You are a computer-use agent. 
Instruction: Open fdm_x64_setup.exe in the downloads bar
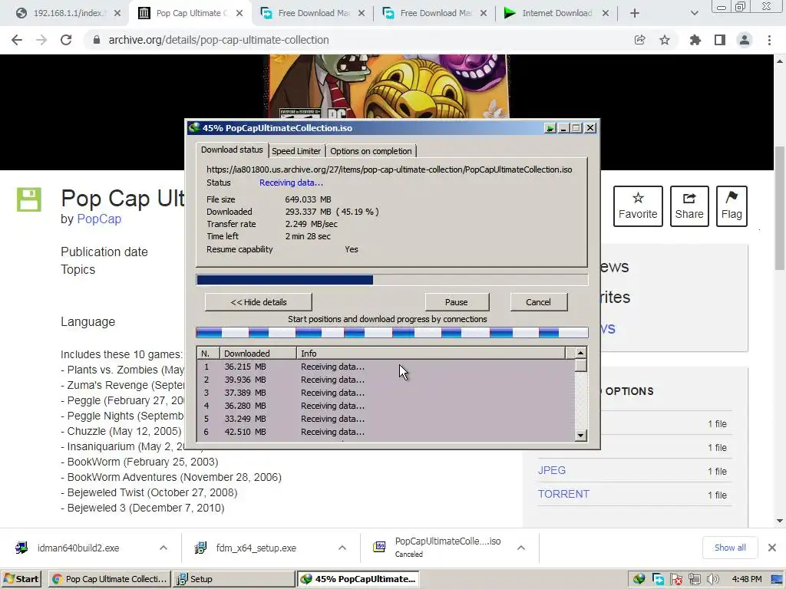[x=256, y=548]
